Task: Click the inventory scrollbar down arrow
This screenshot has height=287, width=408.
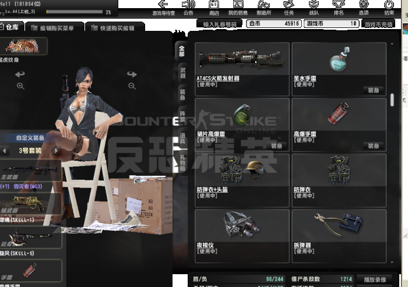Action: [x=392, y=263]
